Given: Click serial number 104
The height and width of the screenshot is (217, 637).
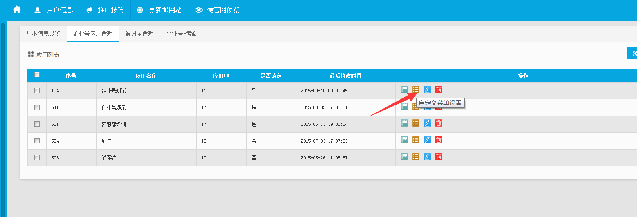Looking at the screenshot, I should tap(55, 91).
